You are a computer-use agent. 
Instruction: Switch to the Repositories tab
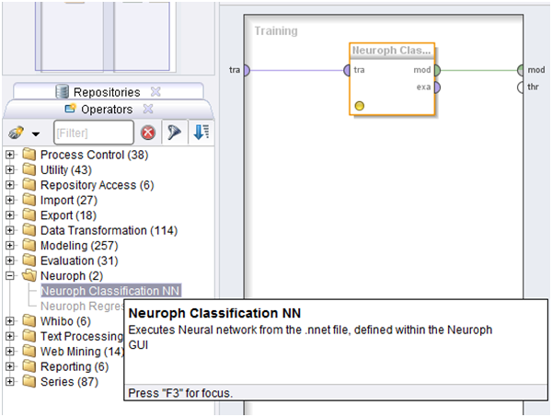[106, 92]
